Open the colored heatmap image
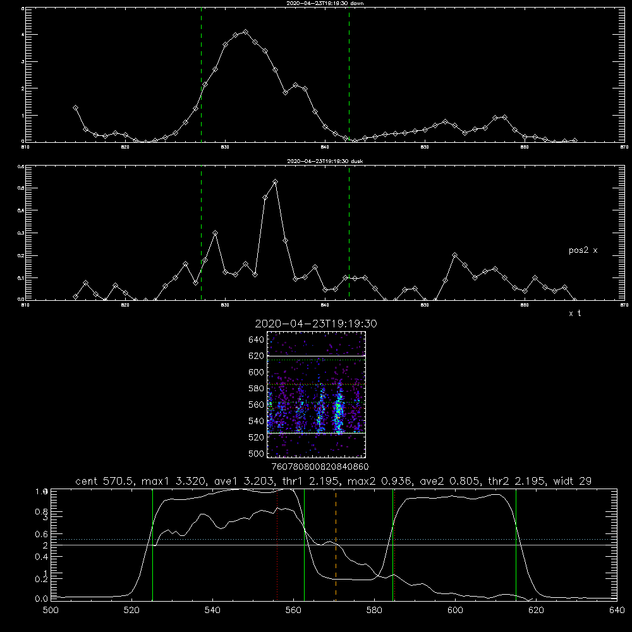 [x=316, y=394]
